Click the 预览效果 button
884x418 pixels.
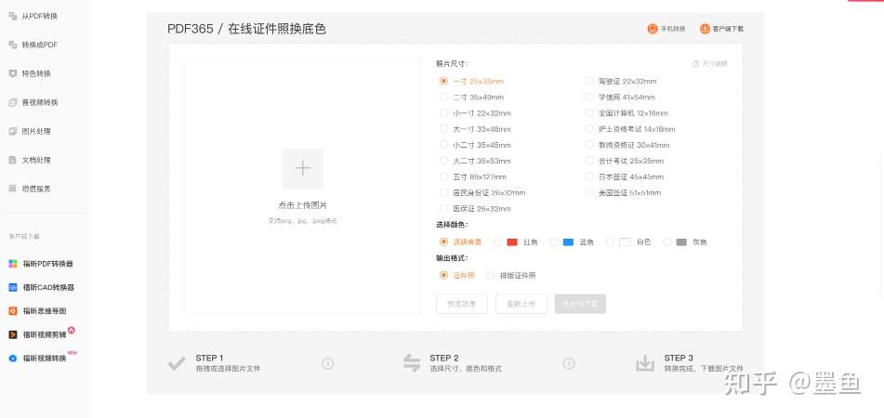(462, 304)
